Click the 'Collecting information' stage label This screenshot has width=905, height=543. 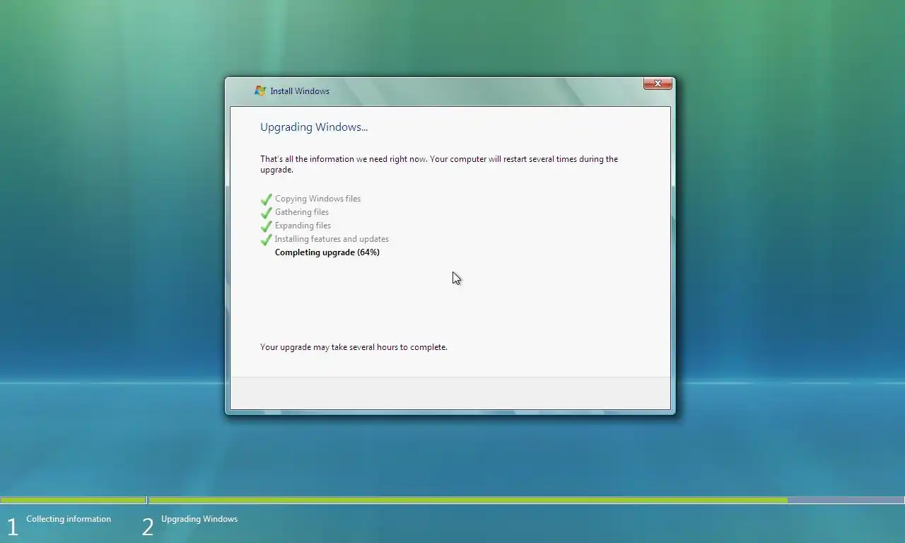tap(69, 519)
